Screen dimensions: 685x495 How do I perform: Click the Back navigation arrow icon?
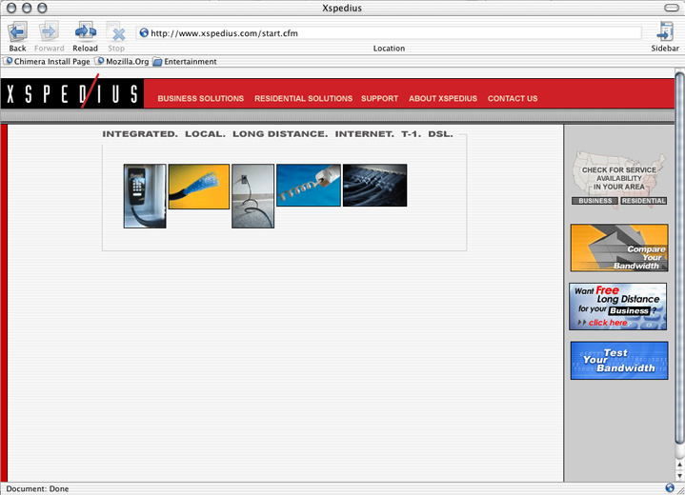click(x=17, y=32)
